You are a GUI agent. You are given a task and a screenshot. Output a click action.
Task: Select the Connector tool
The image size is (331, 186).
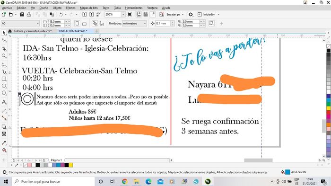point(4,118)
